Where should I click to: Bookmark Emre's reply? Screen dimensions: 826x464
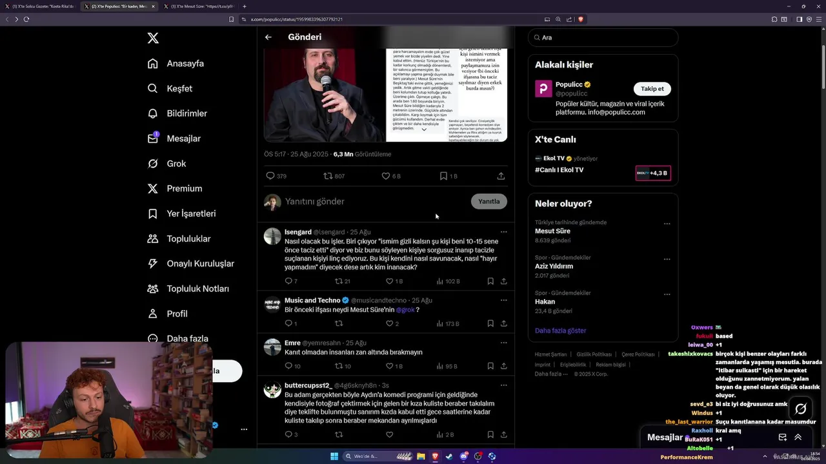(490, 366)
